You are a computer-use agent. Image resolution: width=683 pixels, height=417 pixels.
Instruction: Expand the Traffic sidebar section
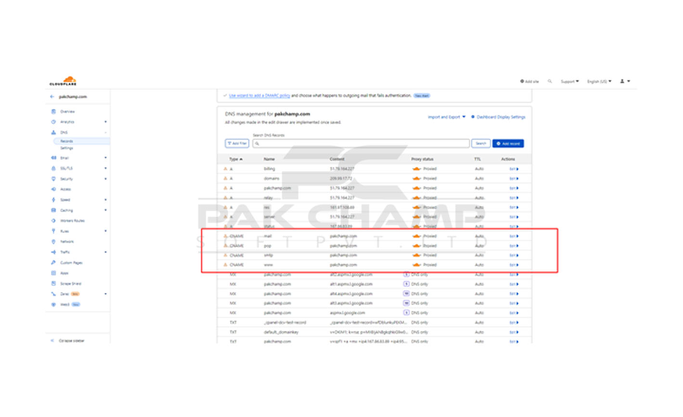tap(105, 252)
